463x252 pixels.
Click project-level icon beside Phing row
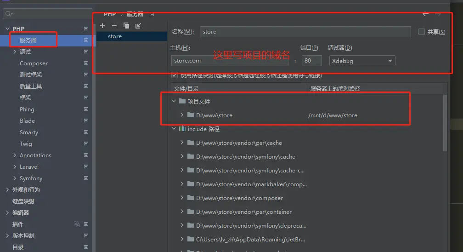tap(86, 109)
